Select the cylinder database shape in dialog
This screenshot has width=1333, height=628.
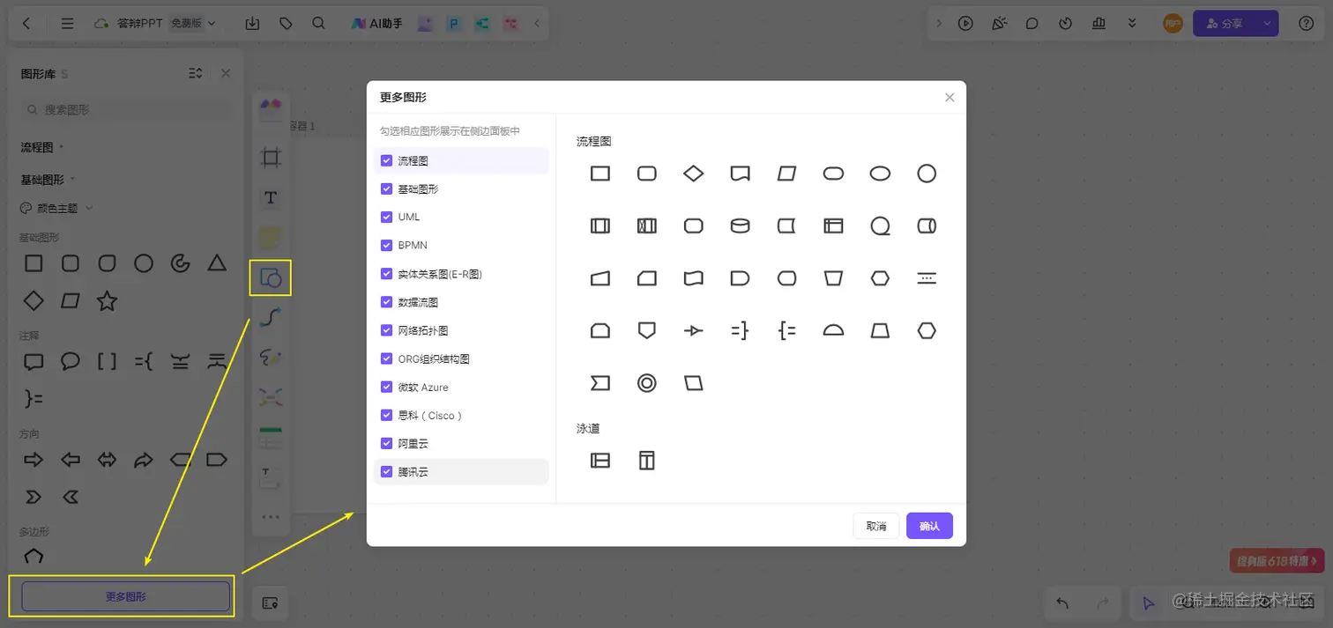coord(741,226)
